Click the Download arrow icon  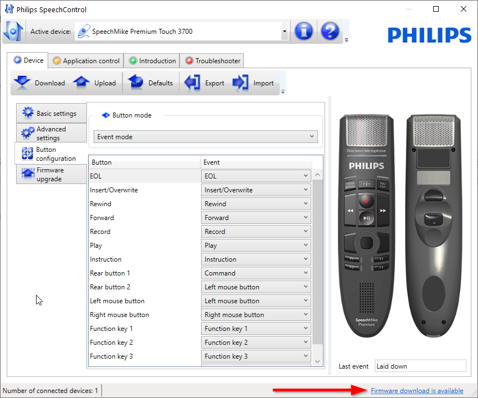click(22, 83)
